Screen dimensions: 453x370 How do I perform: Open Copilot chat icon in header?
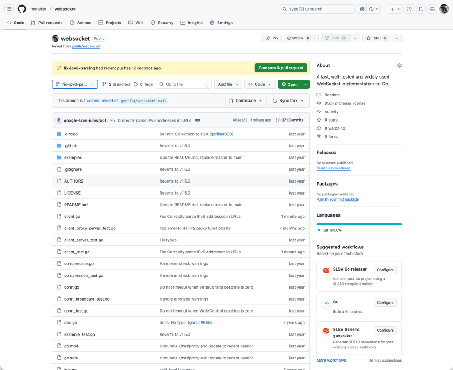click(362, 9)
